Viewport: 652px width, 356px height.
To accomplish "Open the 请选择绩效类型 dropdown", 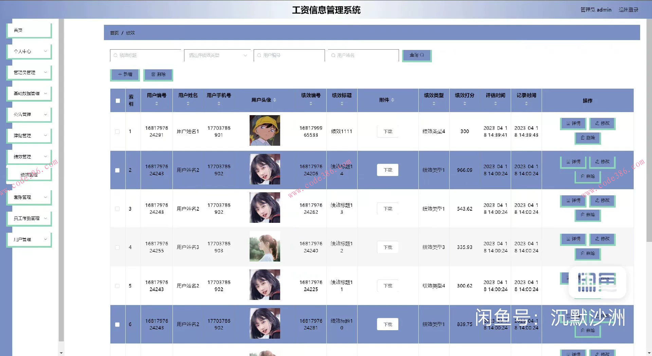I will click(x=217, y=55).
